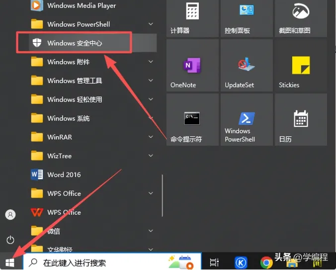Click the Windows 管理工具 label text
Viewport: 336px width, 270px height.
(x=75, y=81)
